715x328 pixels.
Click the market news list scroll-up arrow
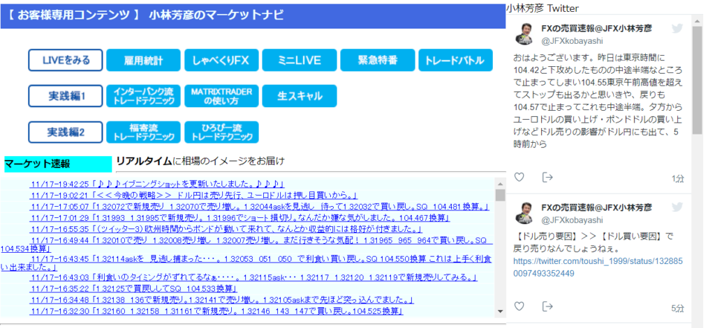point(500,185)
